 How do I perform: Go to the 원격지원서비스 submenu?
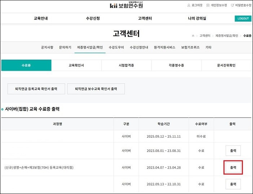[x=165, y=47]
